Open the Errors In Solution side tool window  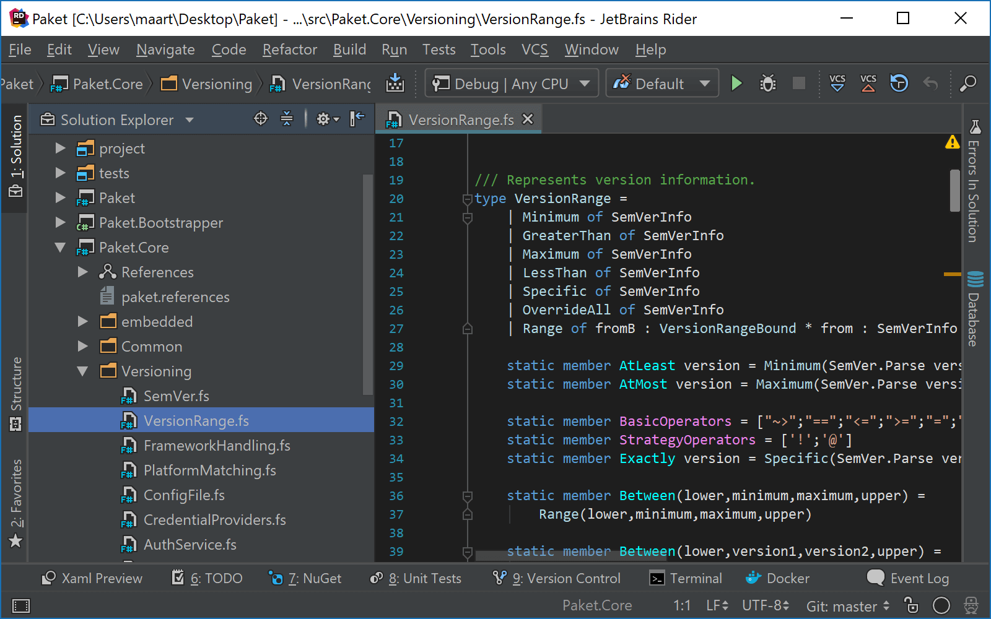(x=974, y=181)
